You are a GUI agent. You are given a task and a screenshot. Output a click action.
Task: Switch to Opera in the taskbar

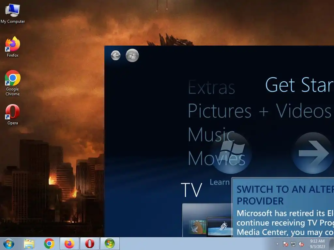pyautogui.click(x=90, y=243)
